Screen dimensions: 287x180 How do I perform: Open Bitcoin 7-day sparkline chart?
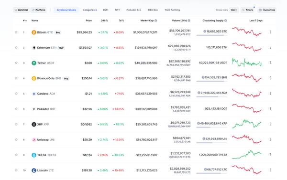coord(247,32)
